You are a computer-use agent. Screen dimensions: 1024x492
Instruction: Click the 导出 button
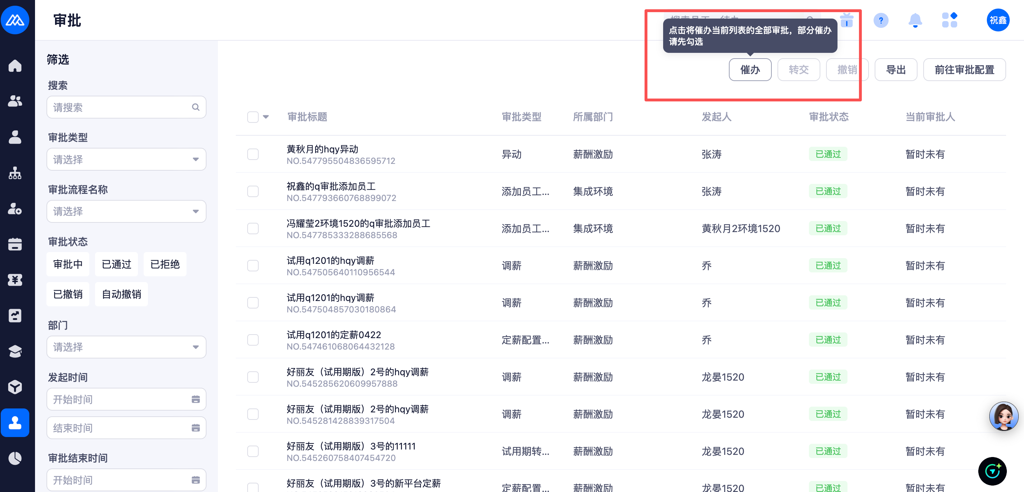point(896,70)
